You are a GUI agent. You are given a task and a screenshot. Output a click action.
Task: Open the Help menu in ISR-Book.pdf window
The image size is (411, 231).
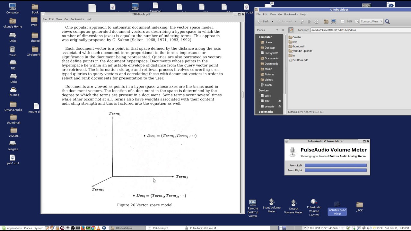pos(89,19)
